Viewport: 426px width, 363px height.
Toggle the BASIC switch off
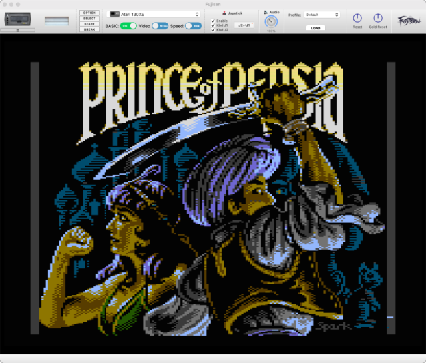[x=128, y=26]
